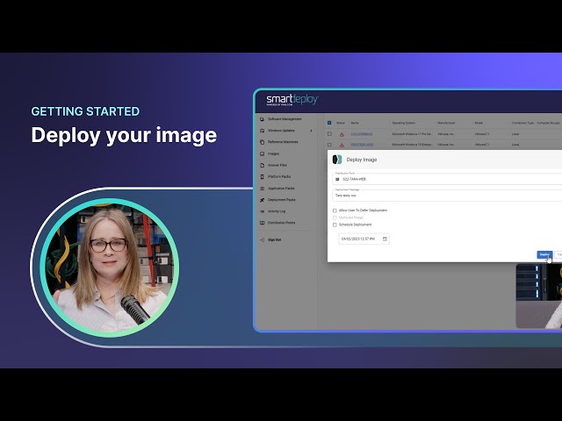
Task: Click Microsoft Windows 10 operating system cell
Action: click(x=412, y=145)
